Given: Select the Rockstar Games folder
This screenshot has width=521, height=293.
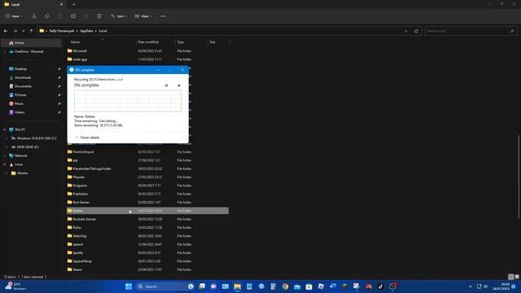Looking at the screenshot, I should click(x=84, y=219).
